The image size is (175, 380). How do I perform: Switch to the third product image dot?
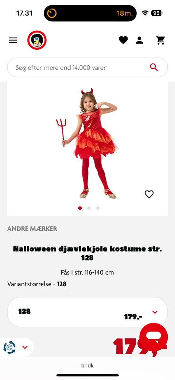click(98, 208)
